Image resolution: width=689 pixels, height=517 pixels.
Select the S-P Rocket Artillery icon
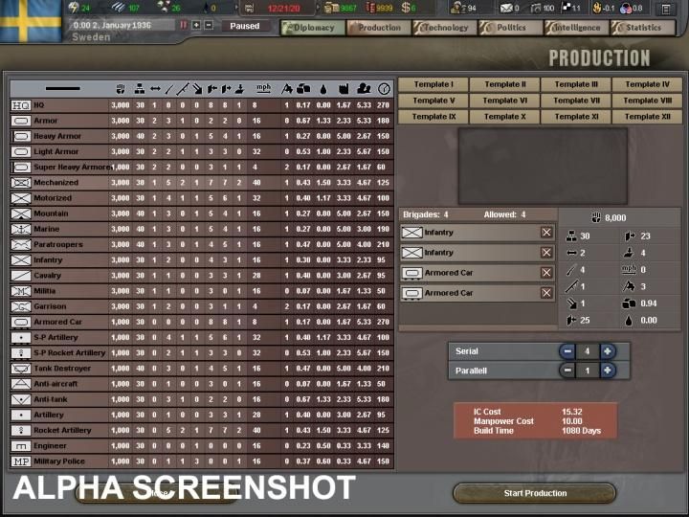click(x=21, y=353)
